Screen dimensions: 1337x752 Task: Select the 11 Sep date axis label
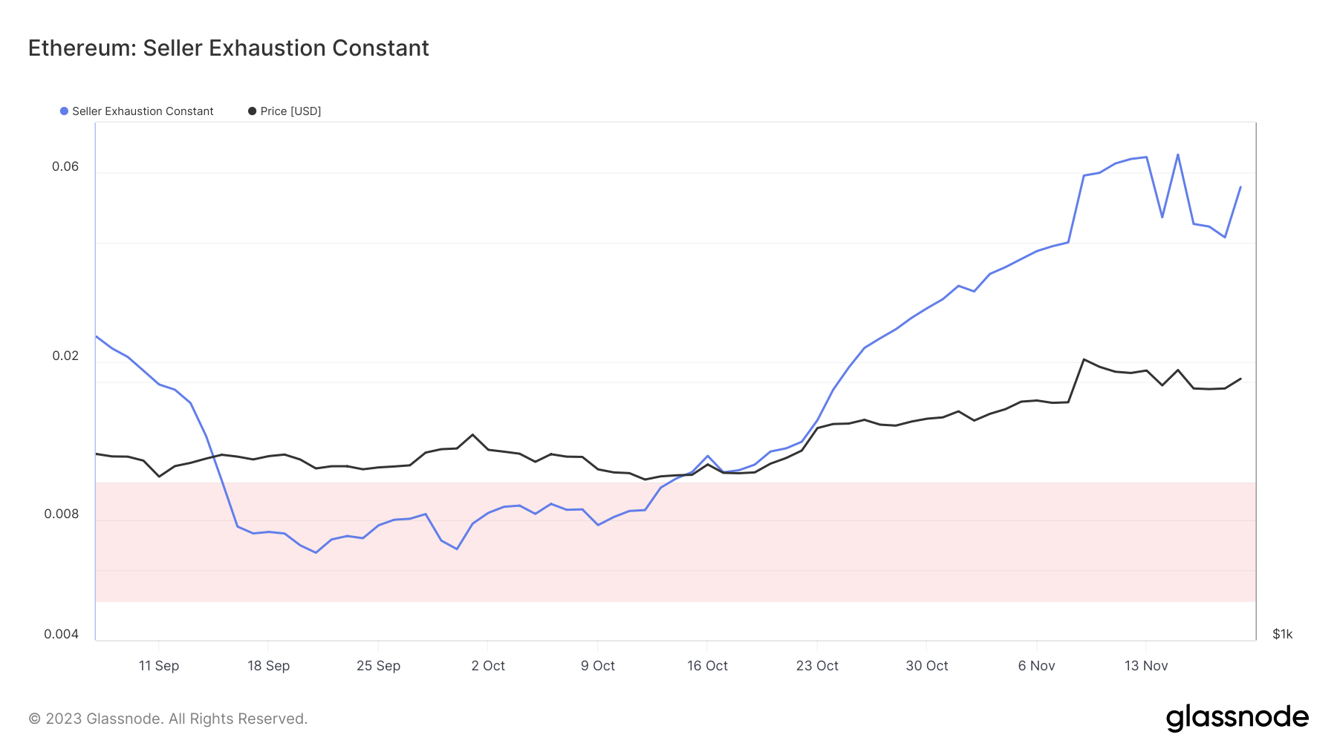[x=159, y=666]
